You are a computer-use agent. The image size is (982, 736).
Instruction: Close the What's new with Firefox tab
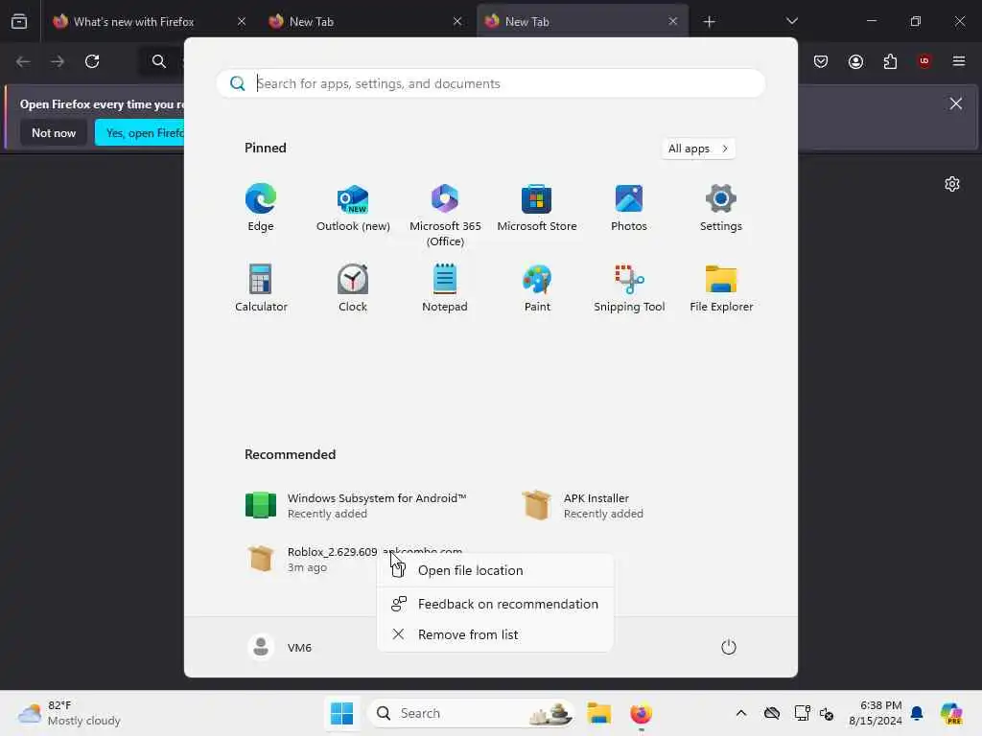coord(241,21)
